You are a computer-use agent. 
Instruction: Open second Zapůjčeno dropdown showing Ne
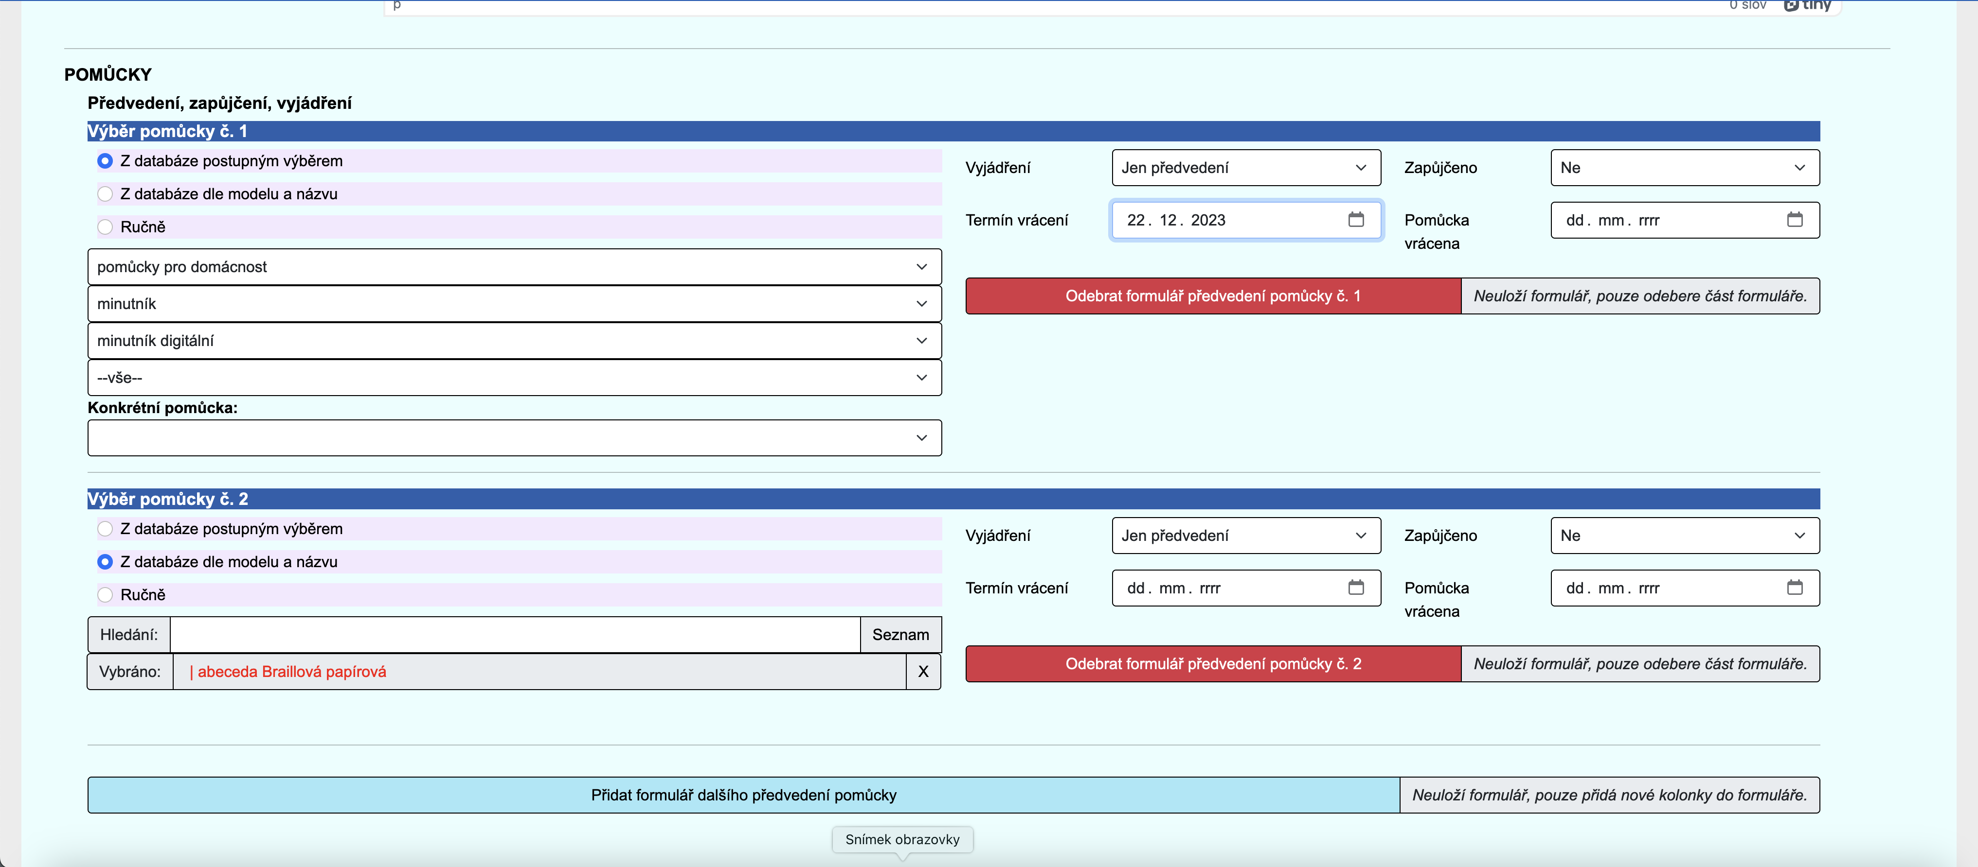click(1684, 536)
